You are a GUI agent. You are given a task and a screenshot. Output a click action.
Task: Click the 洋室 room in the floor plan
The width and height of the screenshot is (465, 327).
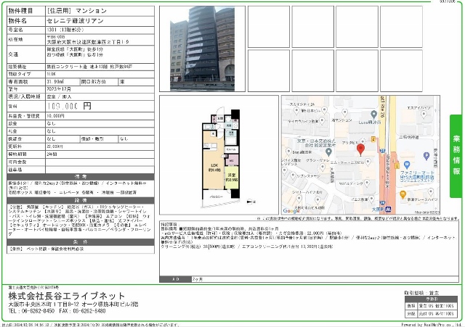(x=232, y=177)
